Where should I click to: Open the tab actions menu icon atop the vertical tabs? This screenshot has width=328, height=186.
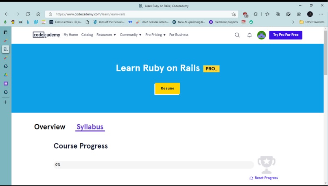(6, 32)
